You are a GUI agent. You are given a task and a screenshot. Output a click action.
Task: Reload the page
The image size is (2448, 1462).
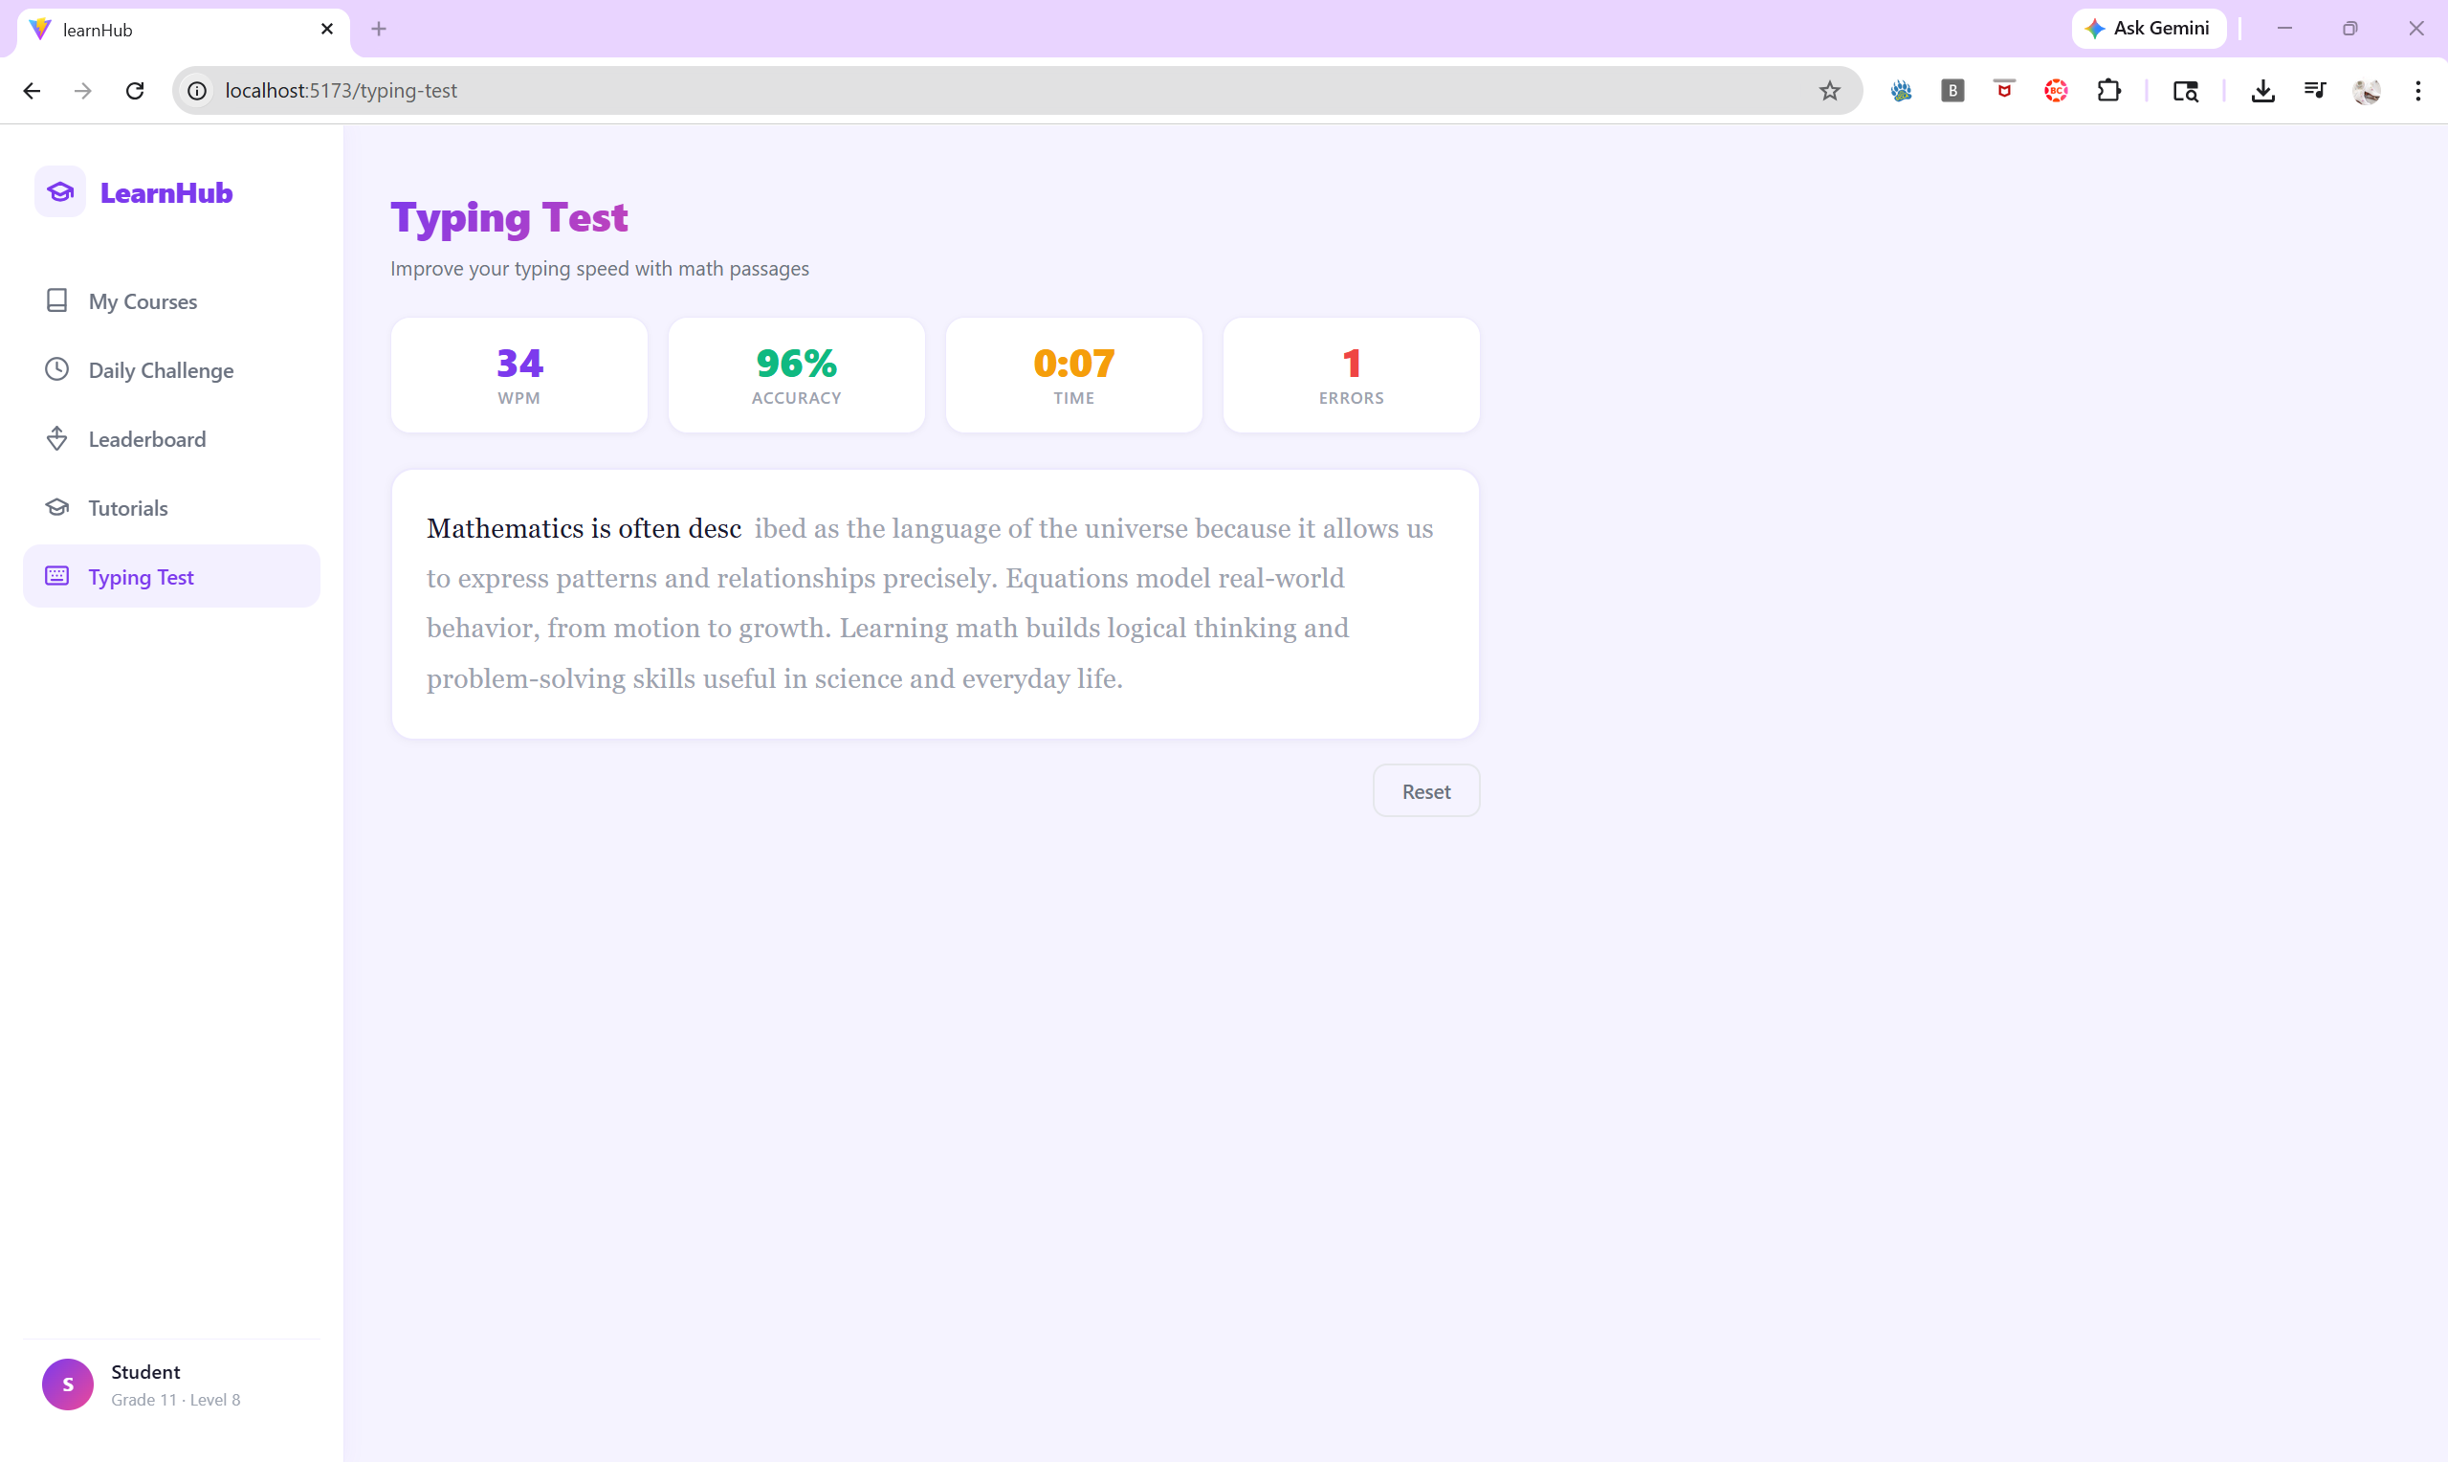tap(135, 91)
